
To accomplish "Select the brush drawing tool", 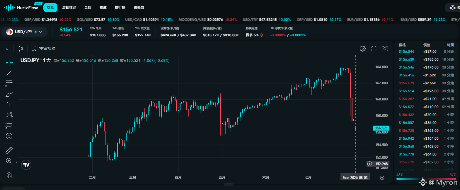I will pos(9,94).
